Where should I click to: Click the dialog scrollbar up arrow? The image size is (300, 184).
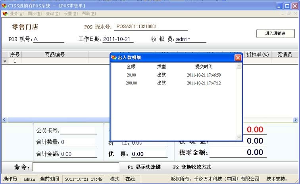point(238,67)
